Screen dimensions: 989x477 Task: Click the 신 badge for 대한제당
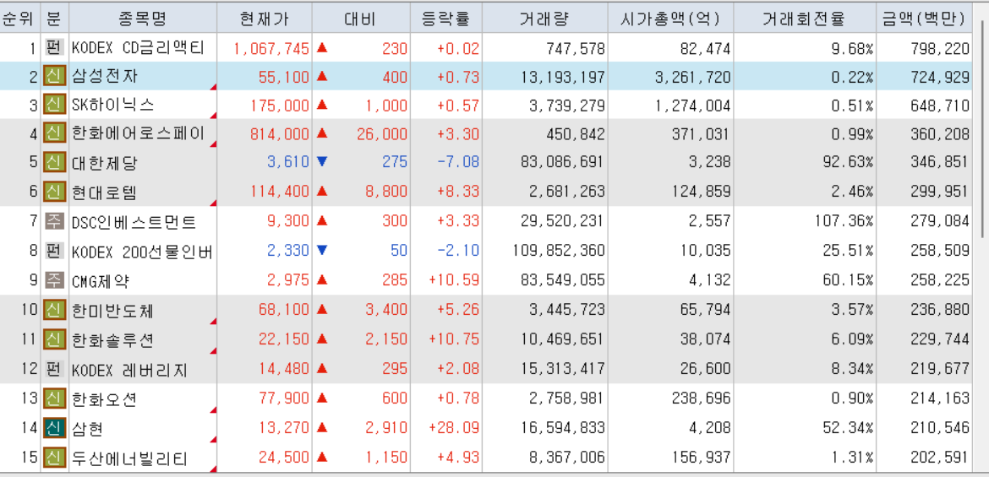[x=54, y=163]
